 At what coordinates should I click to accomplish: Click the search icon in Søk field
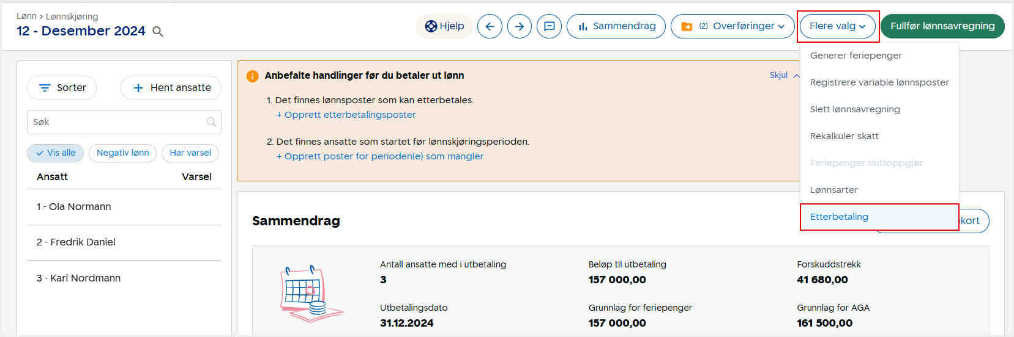point(211,122)
